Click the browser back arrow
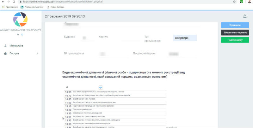The height and width of the screenshot is (128, 253). [3, 2]
